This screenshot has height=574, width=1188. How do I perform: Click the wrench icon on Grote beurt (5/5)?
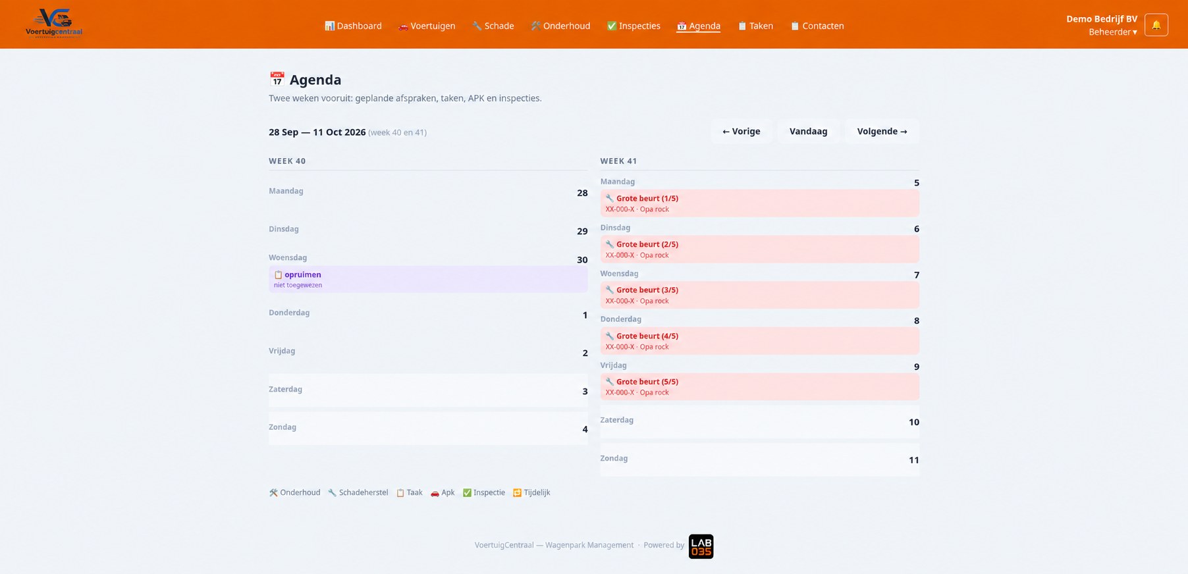(610, 381)
